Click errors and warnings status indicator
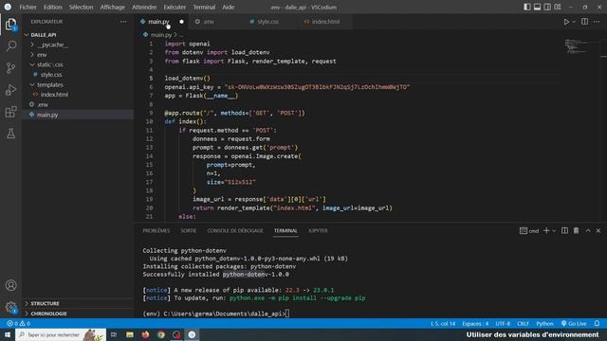The width and height of the screenshot is (607, 341). (x=18, y=324)
